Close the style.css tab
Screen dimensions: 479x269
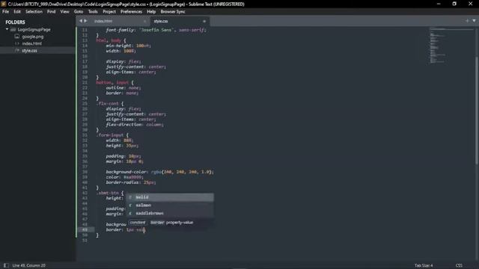pos(204,22)
